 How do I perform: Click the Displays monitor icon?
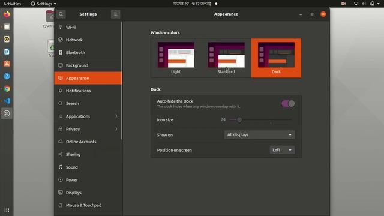tap(60, 193)
